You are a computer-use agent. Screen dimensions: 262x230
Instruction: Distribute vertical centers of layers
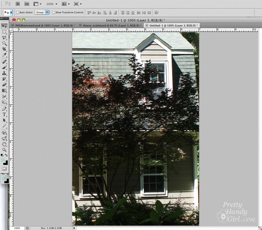pos(128,12)
